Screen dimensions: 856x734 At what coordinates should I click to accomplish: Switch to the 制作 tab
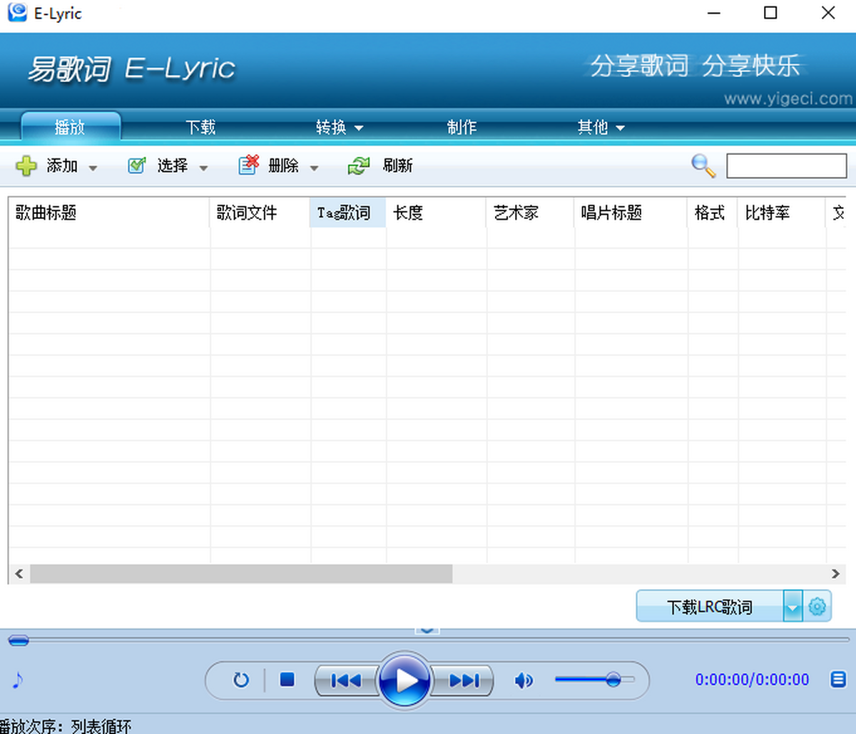[x=462, y=127]
